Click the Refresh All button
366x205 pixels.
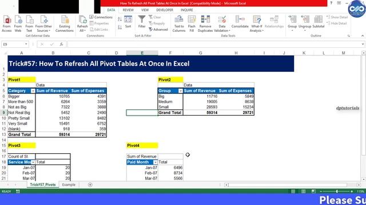coord(82,24)
